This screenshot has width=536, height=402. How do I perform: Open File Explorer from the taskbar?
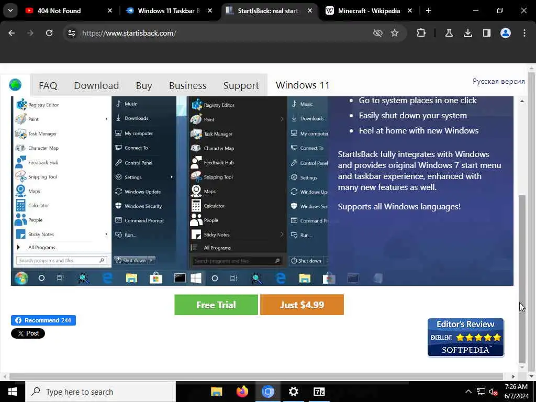pos(216,392)
